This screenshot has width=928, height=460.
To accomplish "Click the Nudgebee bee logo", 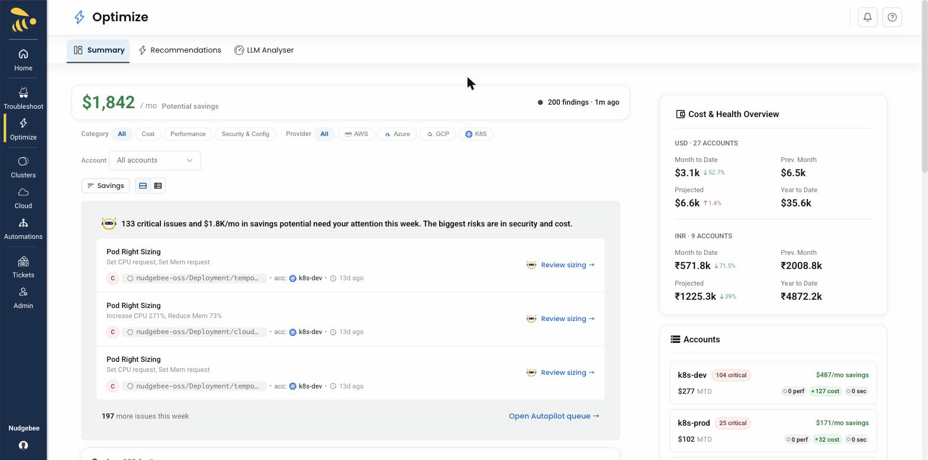I will pos(23,20).
